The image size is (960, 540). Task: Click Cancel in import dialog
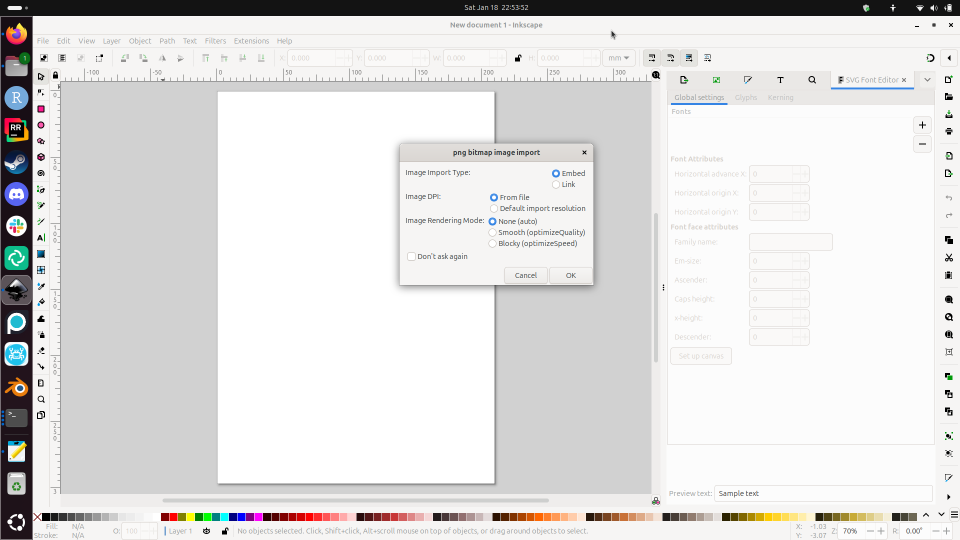[526, 275]
